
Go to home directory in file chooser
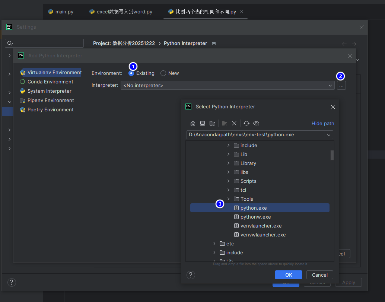(x=193, y=123)
